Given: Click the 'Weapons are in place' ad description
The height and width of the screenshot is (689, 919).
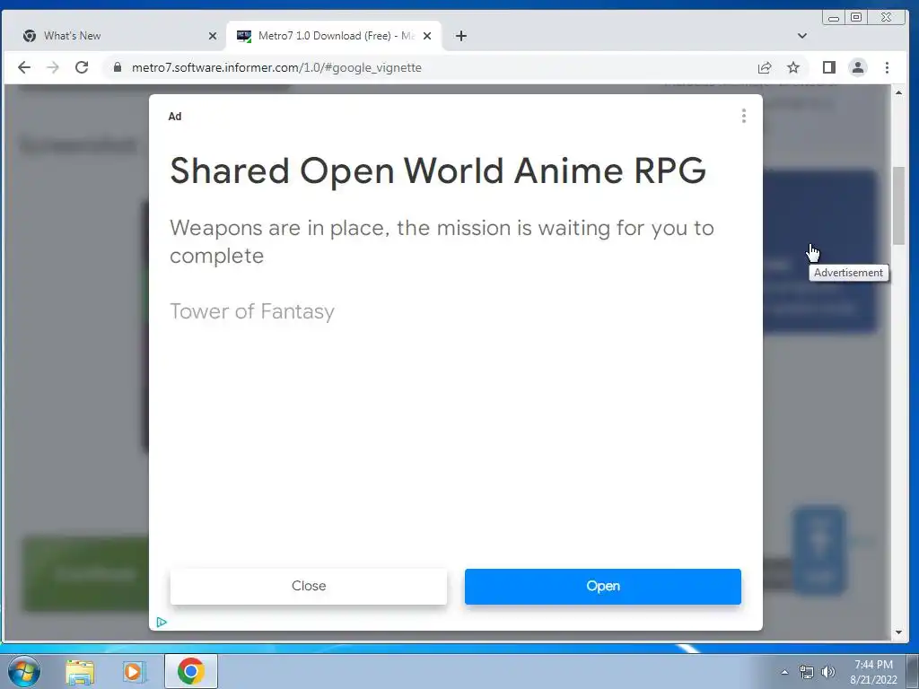Looking at the screenshot, I should [442, 241].
